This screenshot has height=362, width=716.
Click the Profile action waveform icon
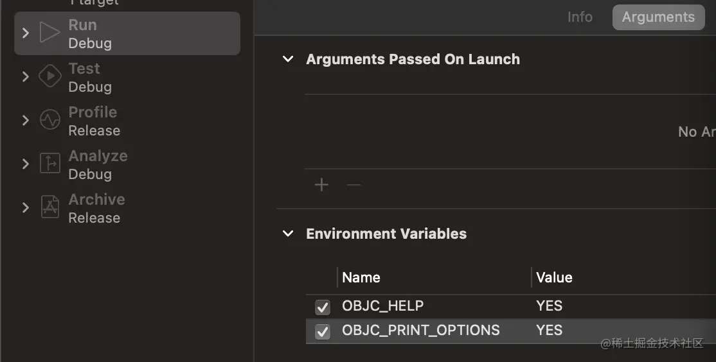click(49, 120)
